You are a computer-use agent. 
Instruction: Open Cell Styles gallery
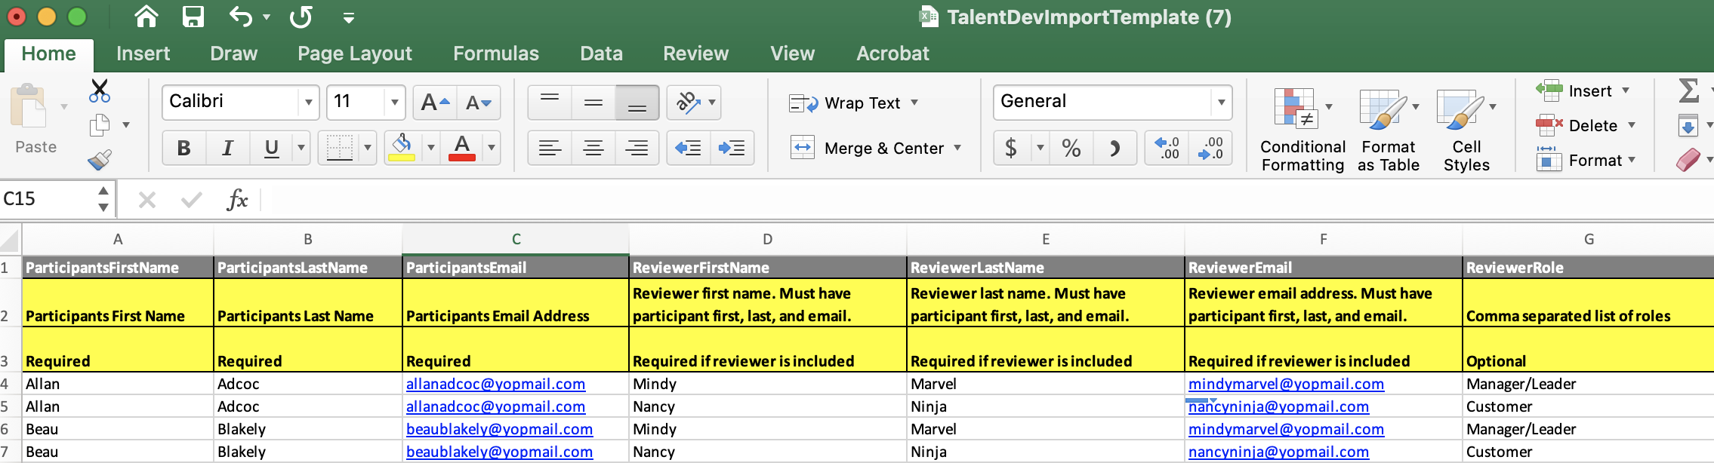(1466, 130)
